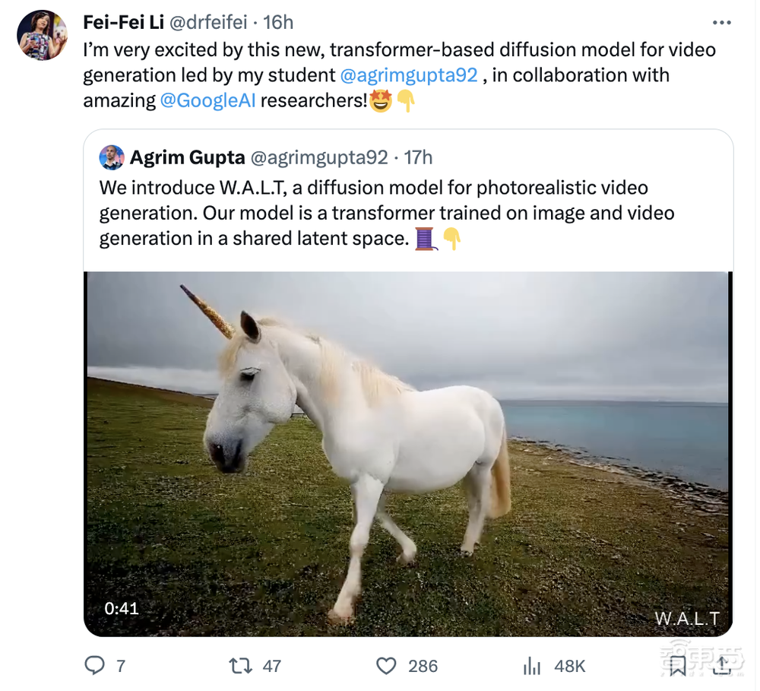Like the tweet with the heart icon
The image size is (760, 691).
pyautogui.click(x=387, y=666)
